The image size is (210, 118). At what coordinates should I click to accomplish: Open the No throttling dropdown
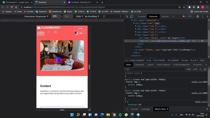(x=92, y=16)
